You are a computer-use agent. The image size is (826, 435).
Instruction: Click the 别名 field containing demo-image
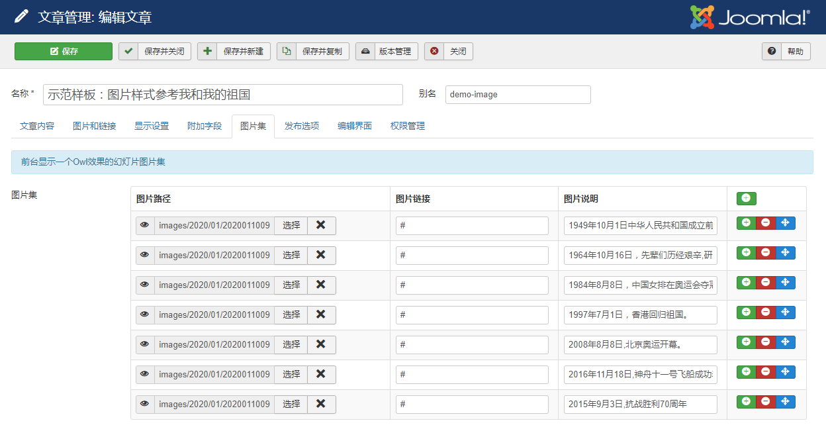(x=518, y=95)
